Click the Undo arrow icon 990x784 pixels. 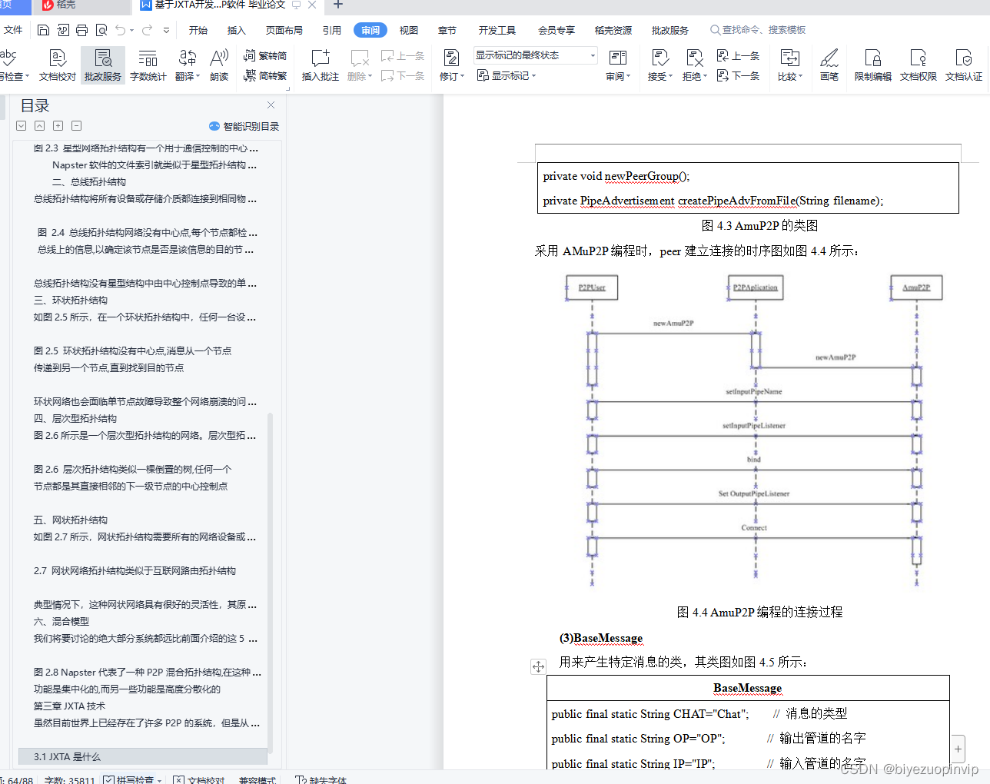click(x=121, y=30)
